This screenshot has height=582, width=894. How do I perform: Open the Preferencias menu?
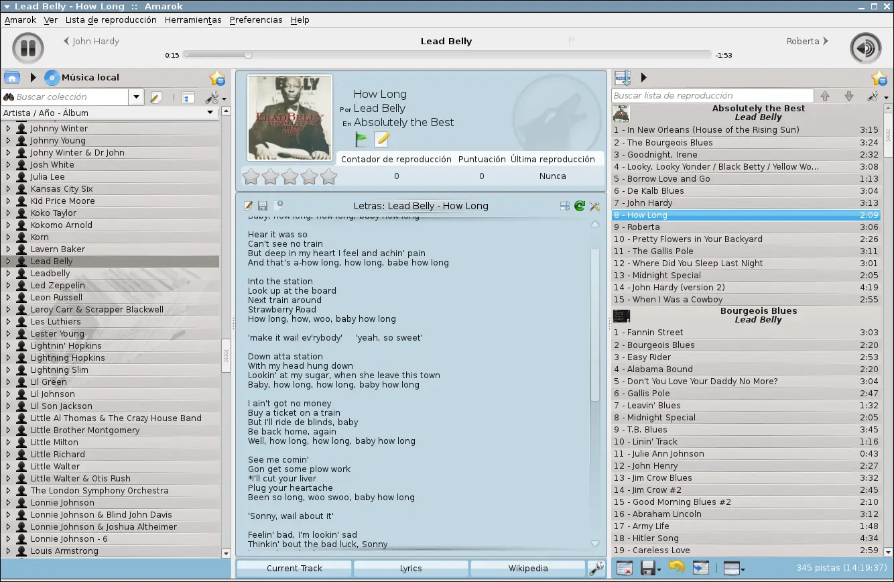(x=256, y=20)
